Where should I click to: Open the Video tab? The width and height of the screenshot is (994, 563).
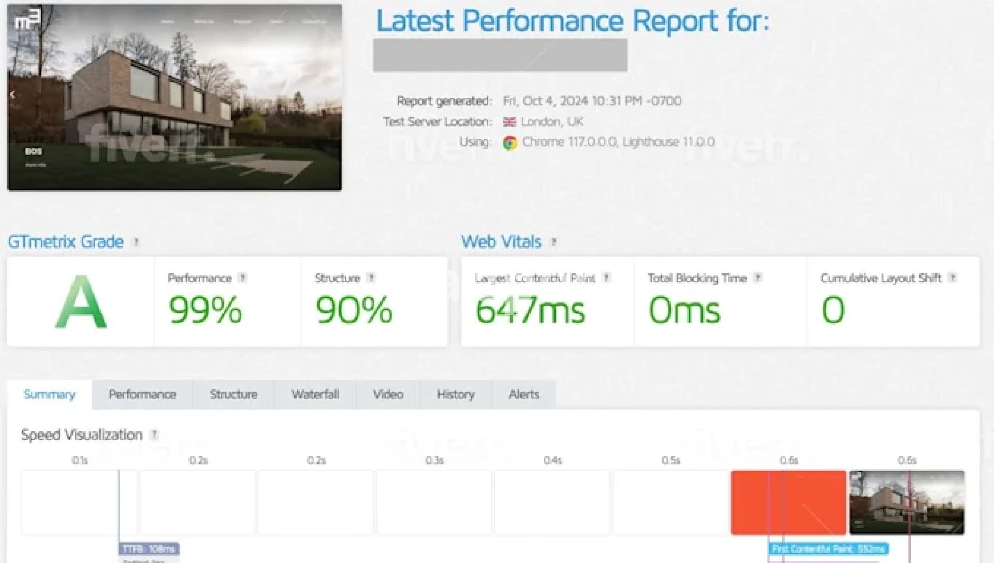(x=388, y=395)
